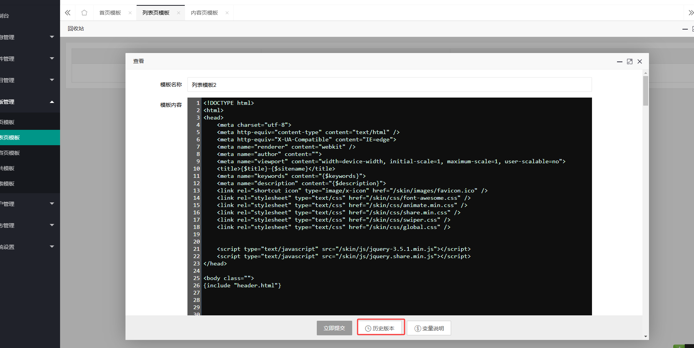Click the swiper.css stylesheet line
The width and height of the screenshot is (694, 348).
coord(334,220)
